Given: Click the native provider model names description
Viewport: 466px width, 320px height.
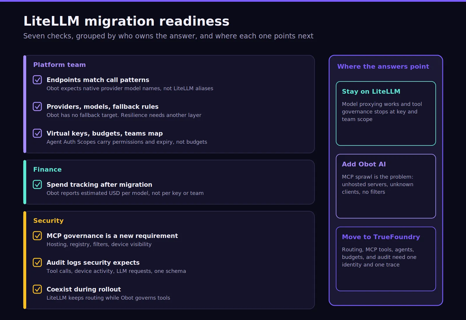Looking at the screenshot, I should [x=130, y=88].
